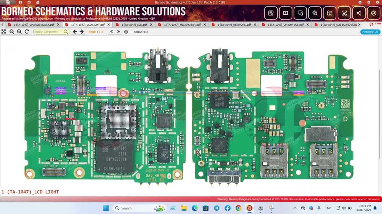Click the 7 Files PDF indicator
The width and height of the screenshot is (382, 214).
coord(375,24)
